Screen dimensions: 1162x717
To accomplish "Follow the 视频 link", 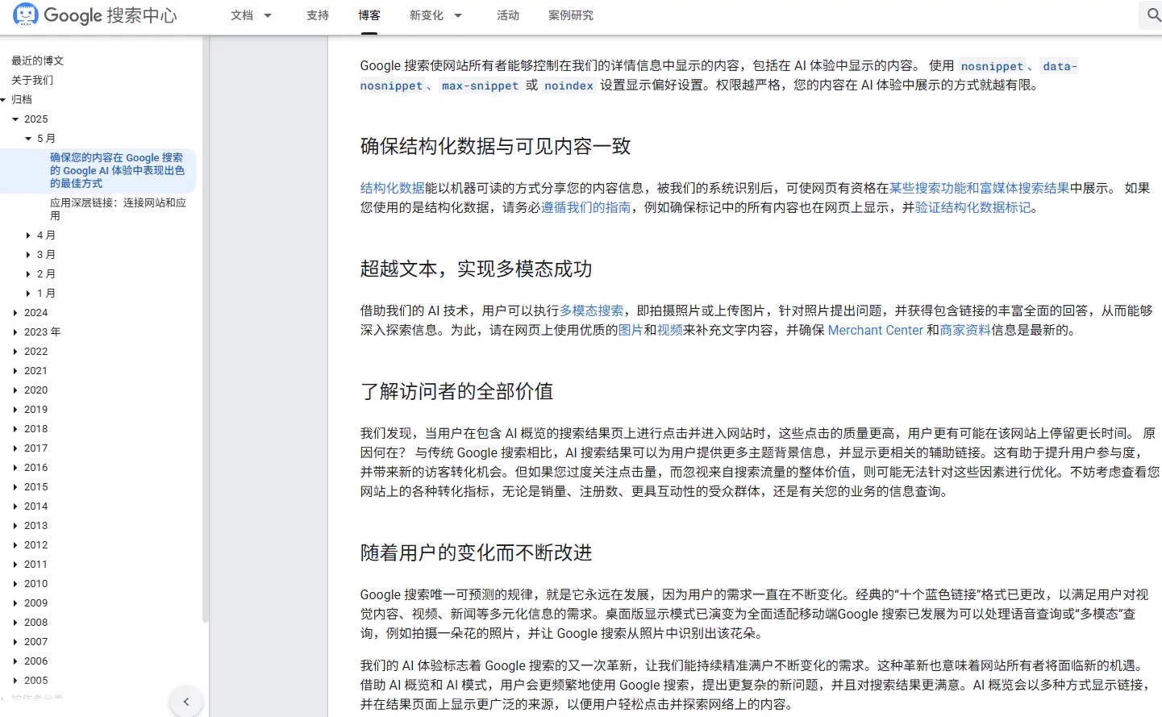I will pos(669,330).
